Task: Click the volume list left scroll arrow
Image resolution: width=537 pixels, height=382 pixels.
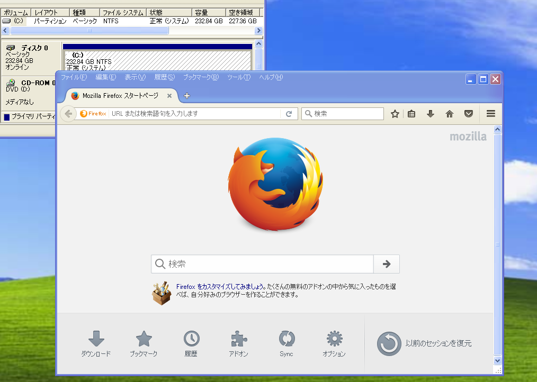Action: (x=5, y=31)
